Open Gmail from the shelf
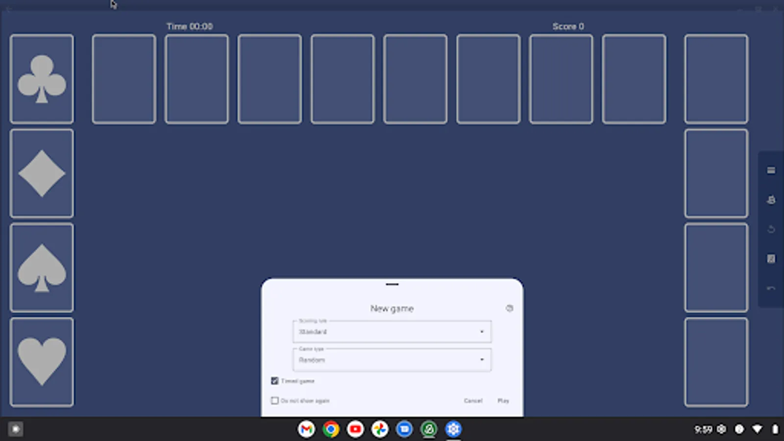The width and height of the screenshot is (784, 441). 307,429
